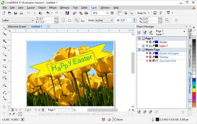Select the Freehand tool
Screen dimensions: 197x124
[4, 54]
